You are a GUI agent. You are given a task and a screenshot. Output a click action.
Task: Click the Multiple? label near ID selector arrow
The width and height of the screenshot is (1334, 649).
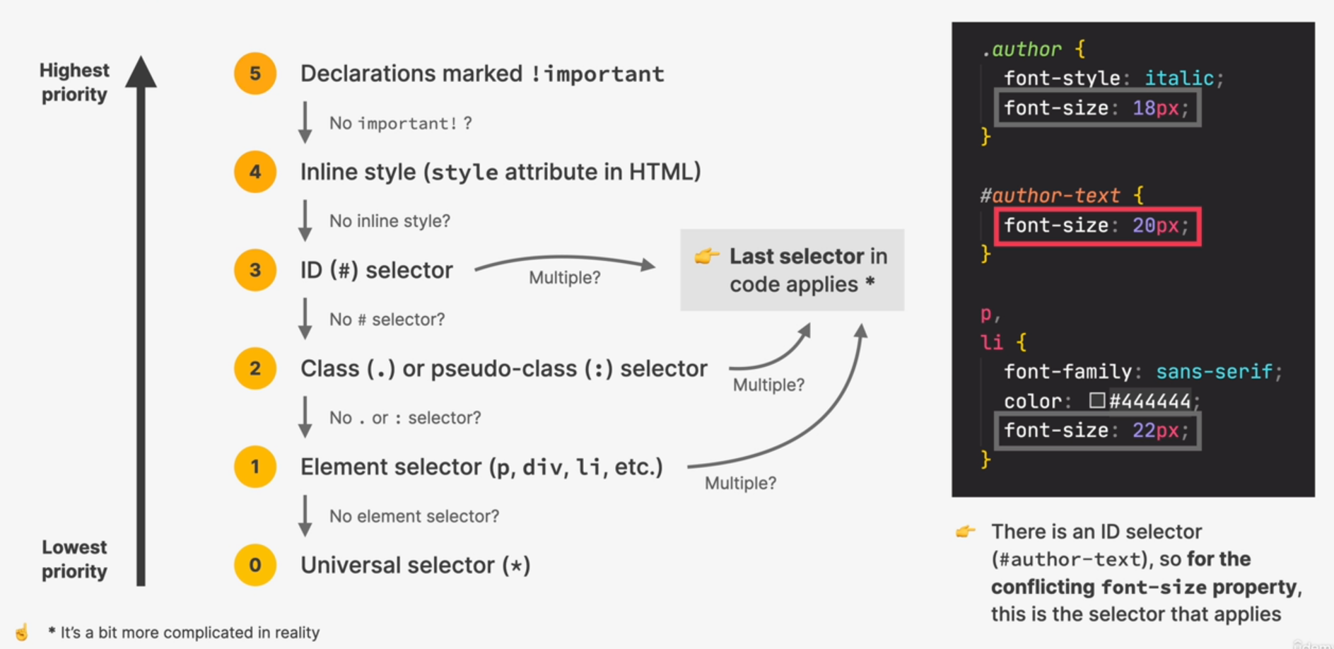tap(565, 278)
